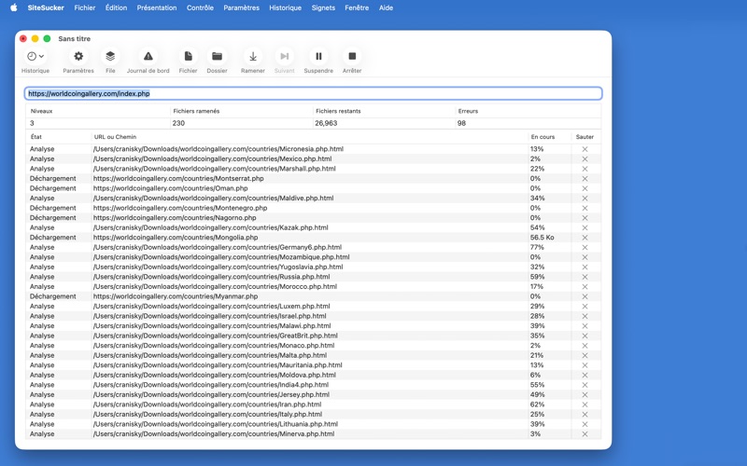Skip the Luxem.php.html row with X
Viewport: 747px width, 466px height.
click(x=585, y=307)
